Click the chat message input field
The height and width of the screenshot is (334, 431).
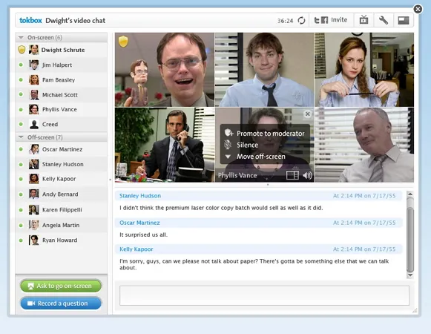[x=264, y=295]
